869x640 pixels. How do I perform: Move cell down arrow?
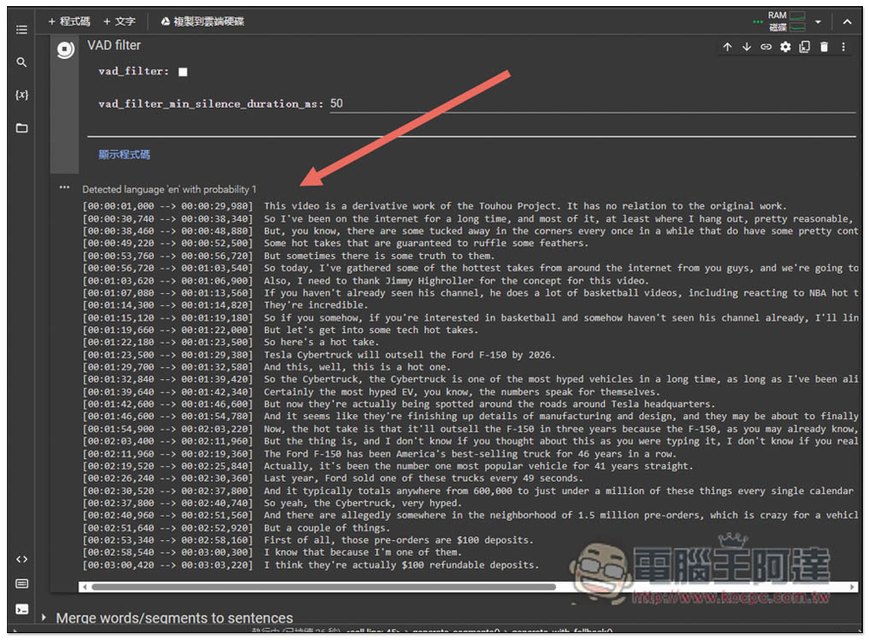click(x=746, y=47)
